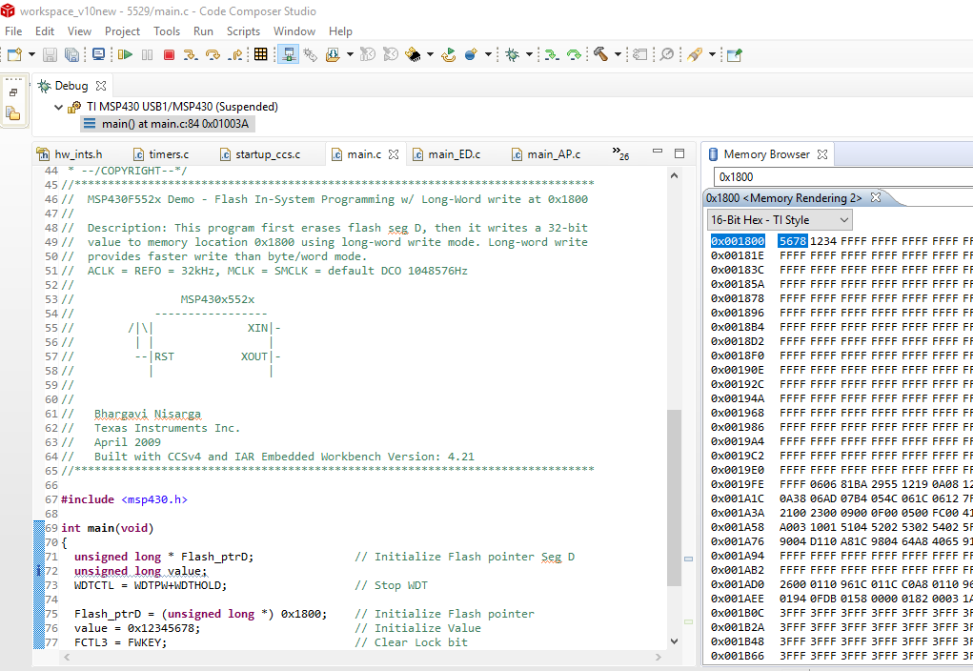Switch to the main_ED.c editor tab
This screenshot has width=973, height=671.
453,154
